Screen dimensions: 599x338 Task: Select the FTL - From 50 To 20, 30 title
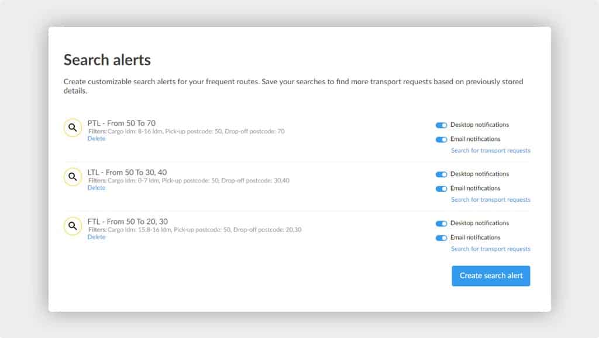(x=128, y=222)
